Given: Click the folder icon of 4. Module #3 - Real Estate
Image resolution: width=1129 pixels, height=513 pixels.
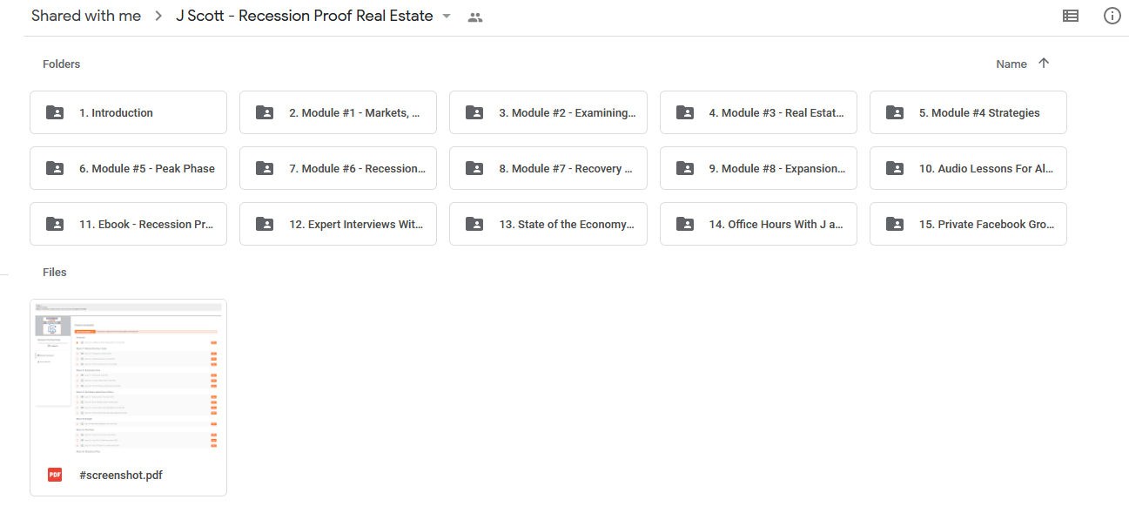Looking at the screenshot, I should coord(685,112).
